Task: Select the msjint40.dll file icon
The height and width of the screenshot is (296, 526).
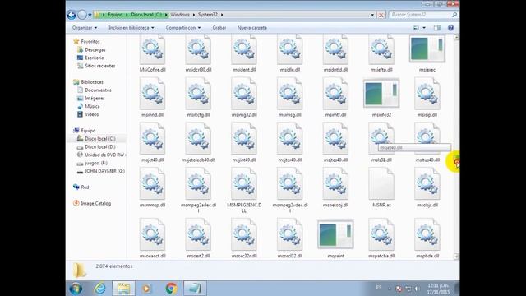Action: pyautogui.click(x=244, y=139)
